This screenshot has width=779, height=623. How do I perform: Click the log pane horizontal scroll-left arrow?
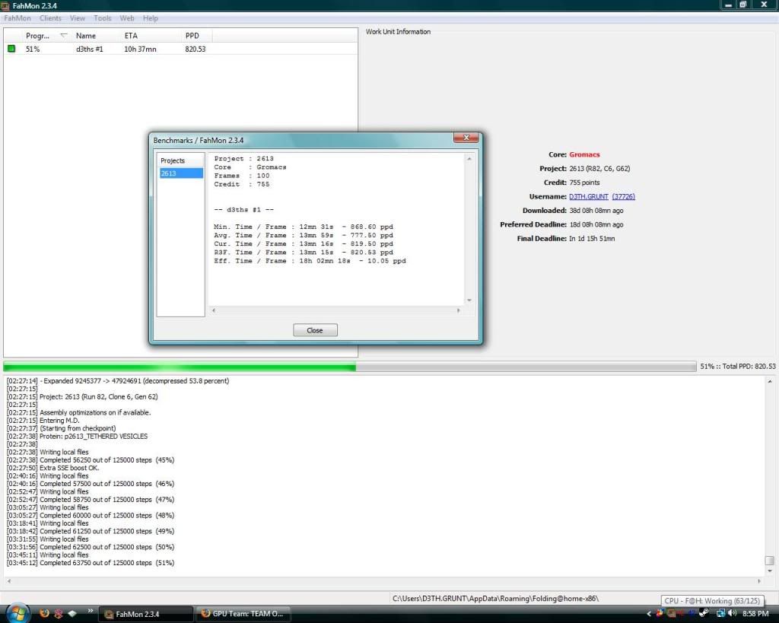point(9,580)
